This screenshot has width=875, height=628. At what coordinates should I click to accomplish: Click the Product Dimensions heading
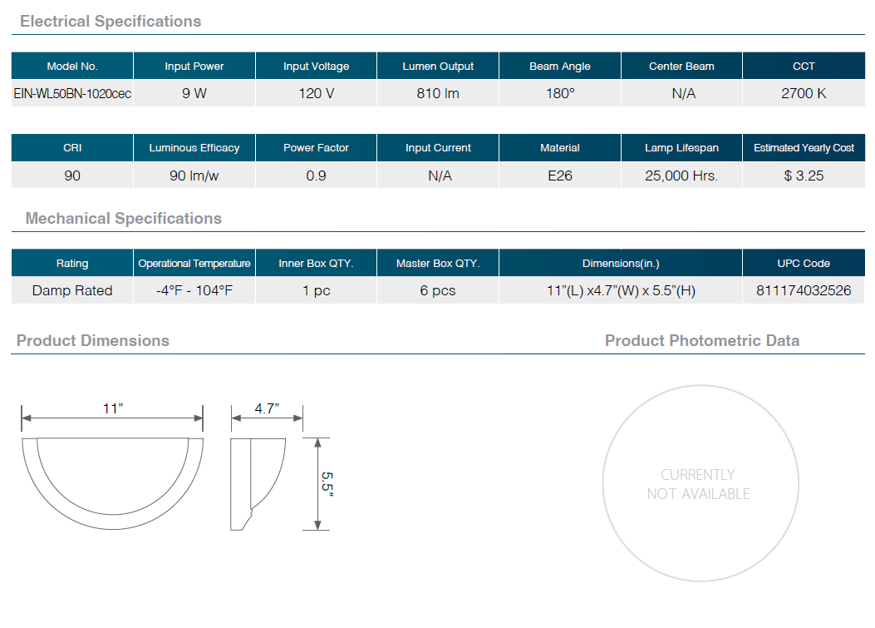[x=93, y=341]
